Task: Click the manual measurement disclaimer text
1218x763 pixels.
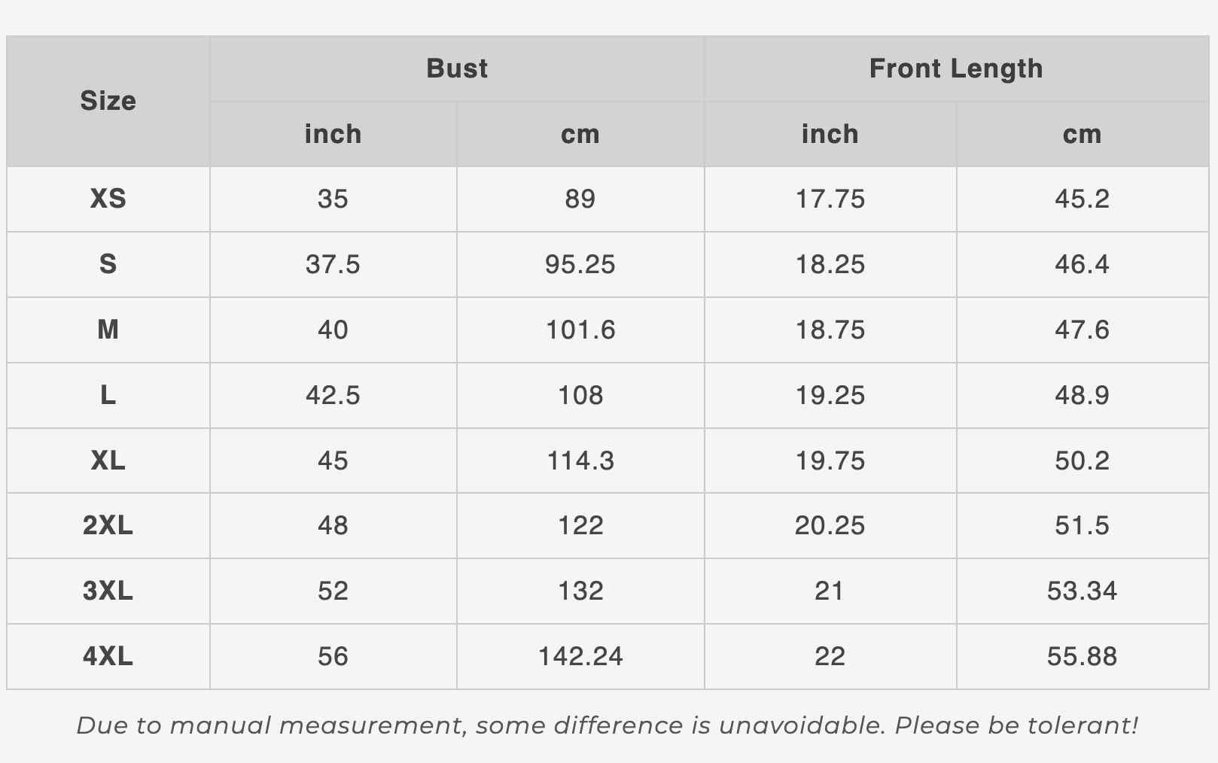Action: click(607, 725)
